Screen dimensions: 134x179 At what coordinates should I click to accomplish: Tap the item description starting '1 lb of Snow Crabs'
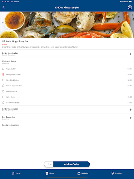click(x=40, y=47)
